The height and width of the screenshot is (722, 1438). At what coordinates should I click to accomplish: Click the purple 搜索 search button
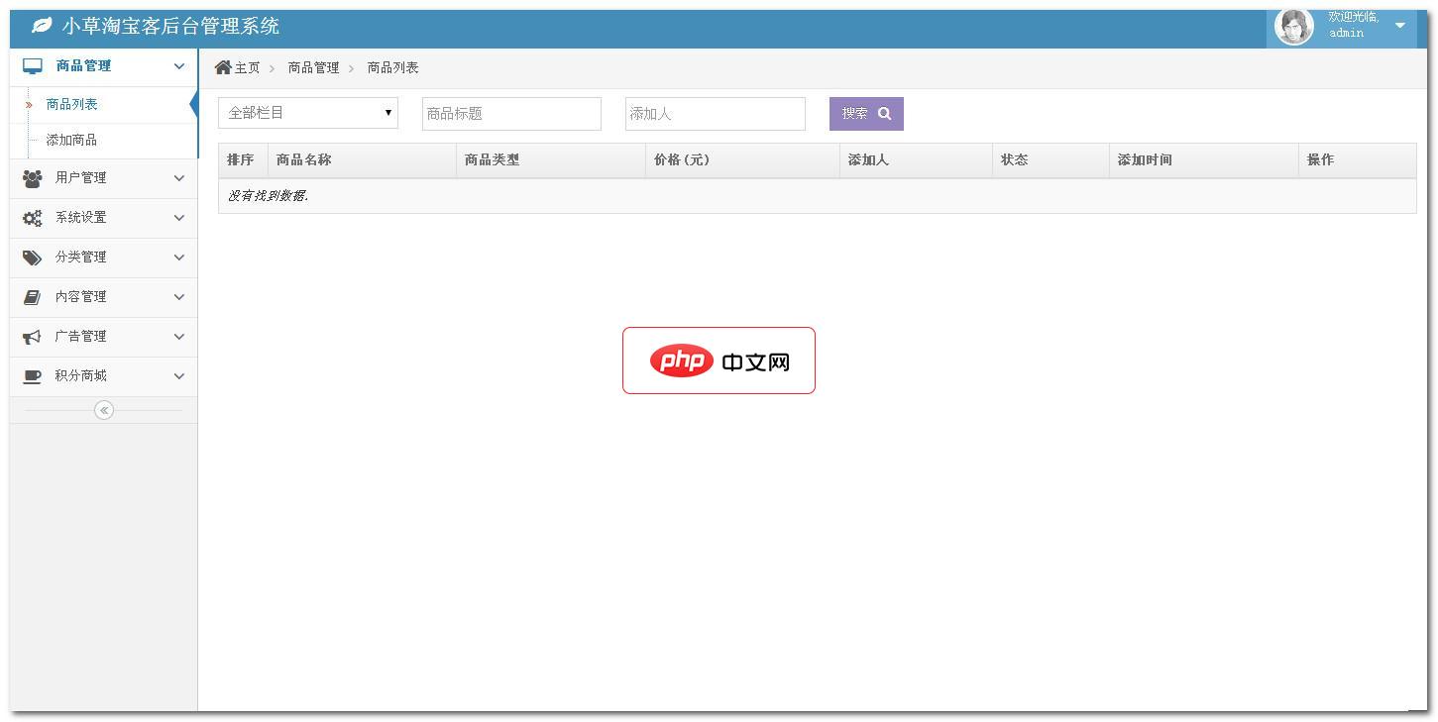coord(866,114)
